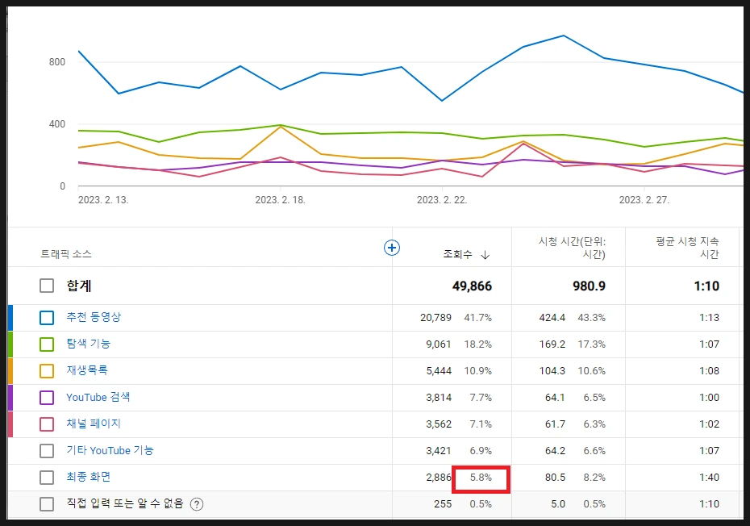Click the green color bar for 탐색 기능
Image resolution: width=750 pixels, height=526 pixels.
pyautogui.click(x=10, y=344)
